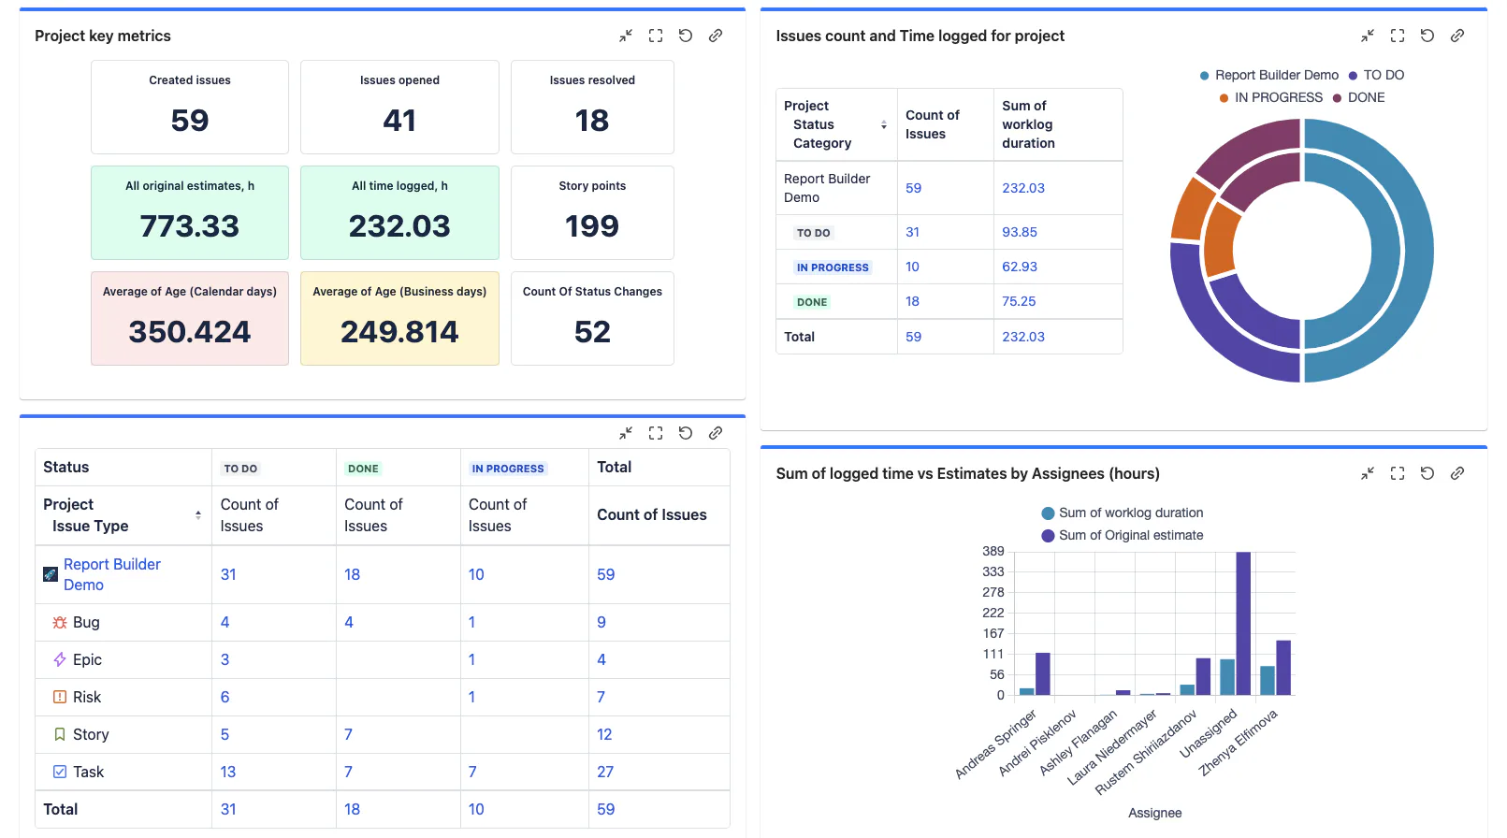
Task: Toggle Sum of Original estimate legend series
Action: pos(1123,535)
